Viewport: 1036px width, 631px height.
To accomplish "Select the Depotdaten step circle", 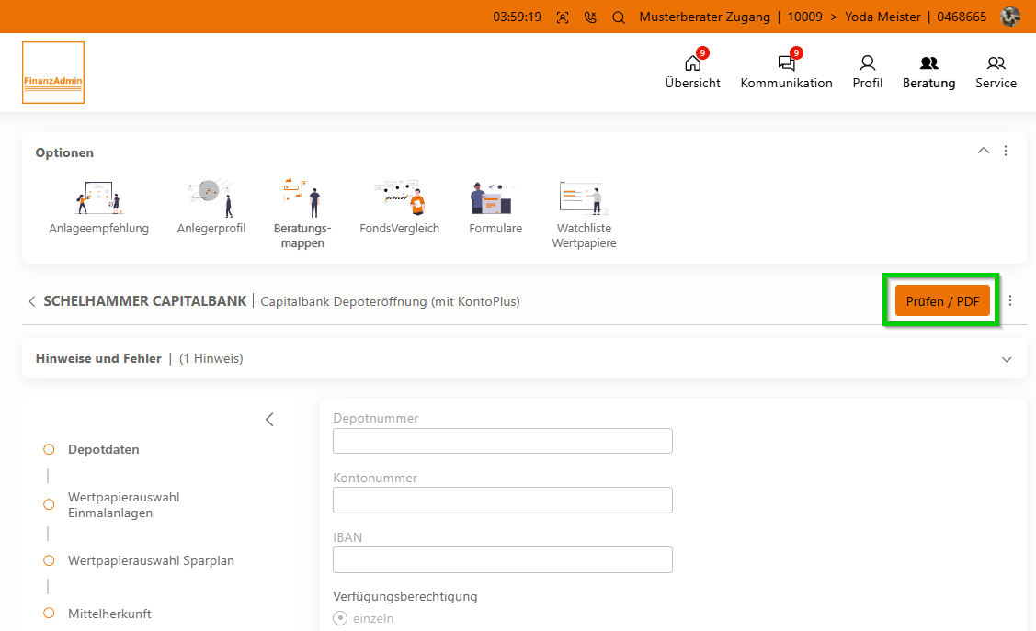I will click(49, 449).
